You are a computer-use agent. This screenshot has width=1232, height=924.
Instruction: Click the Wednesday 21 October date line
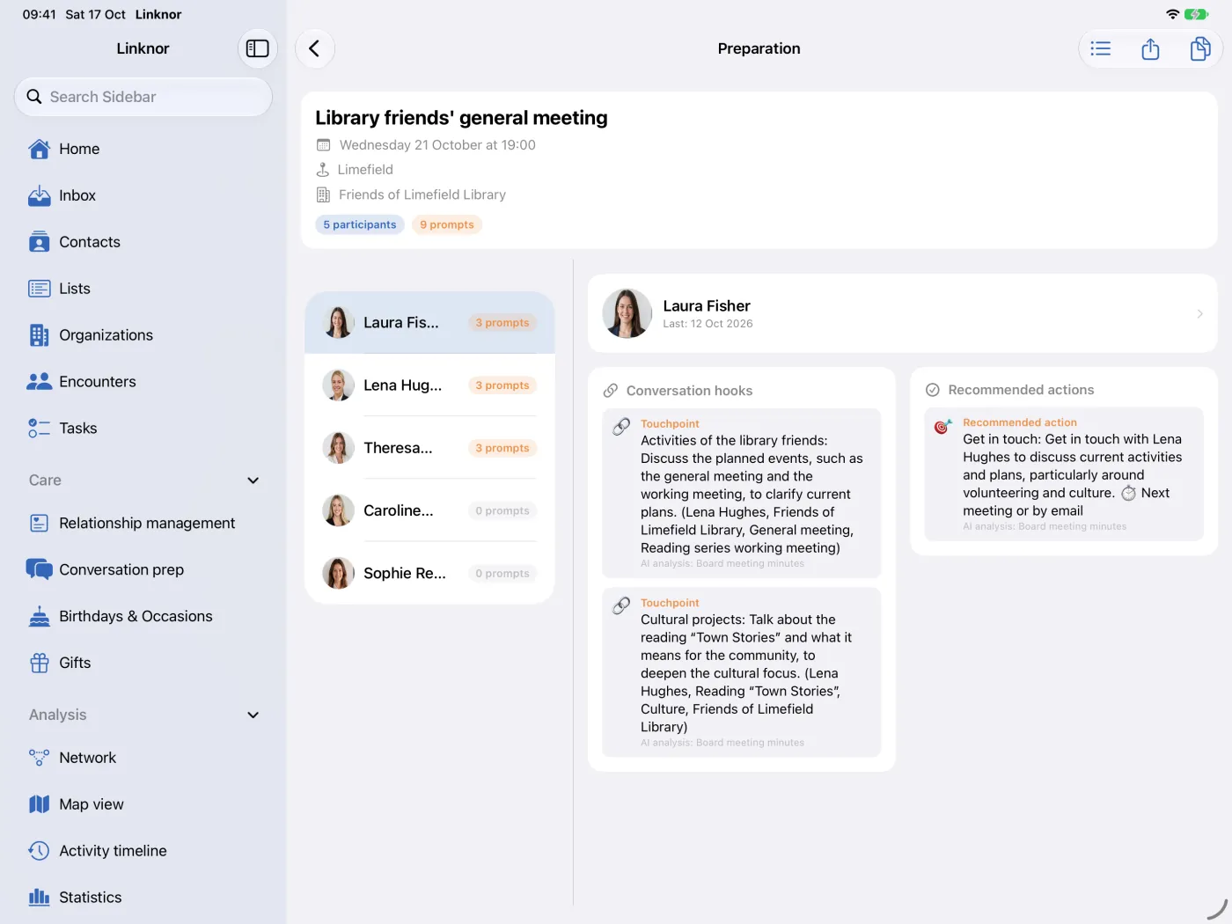pos(437,145)
